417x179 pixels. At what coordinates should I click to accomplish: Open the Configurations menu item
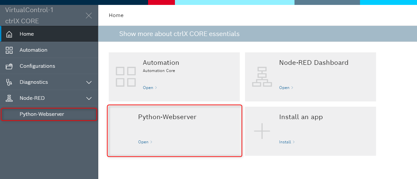coord(49,66)
